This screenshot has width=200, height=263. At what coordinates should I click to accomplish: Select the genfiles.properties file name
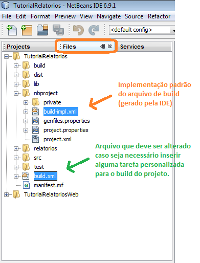click(x=66, y=121)
